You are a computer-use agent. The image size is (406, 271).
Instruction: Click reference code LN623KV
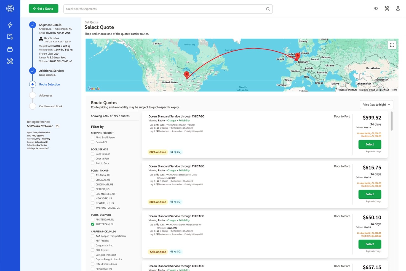point(171,178)
